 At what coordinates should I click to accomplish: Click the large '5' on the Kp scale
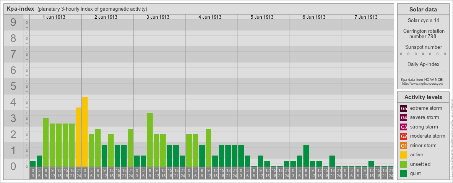coord(13,86)
